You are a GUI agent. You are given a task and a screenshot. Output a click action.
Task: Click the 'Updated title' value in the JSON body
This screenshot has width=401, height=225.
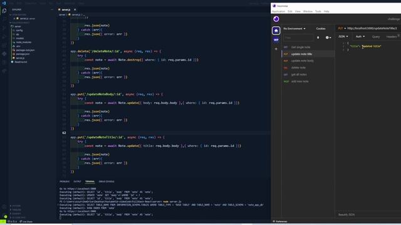tap(372, 46)
